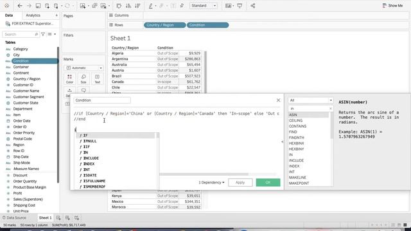
Task: Open the All function category dropdown
Action: coord(311,100)
